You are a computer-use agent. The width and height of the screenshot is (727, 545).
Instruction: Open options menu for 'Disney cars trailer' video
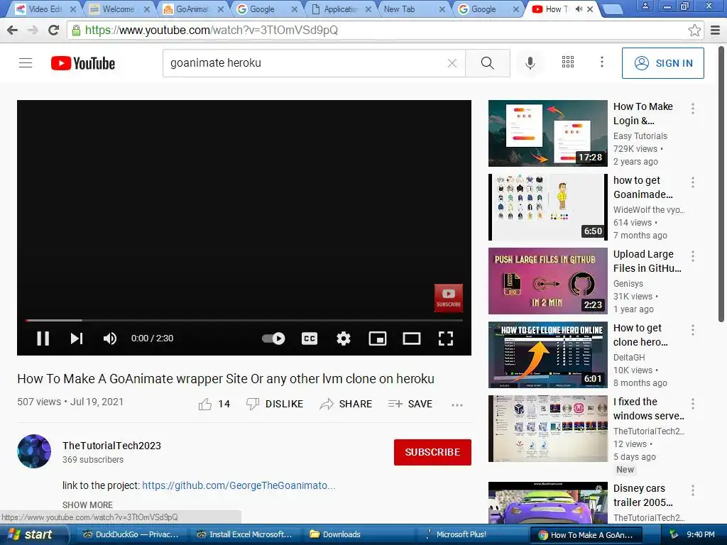tap(693, 490)
